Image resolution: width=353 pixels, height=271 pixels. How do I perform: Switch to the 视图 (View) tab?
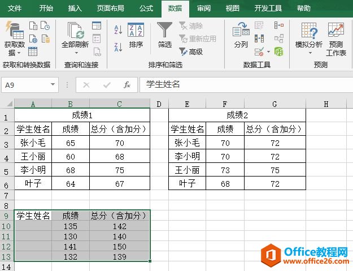pyautogui.click(x=232, y=8)
